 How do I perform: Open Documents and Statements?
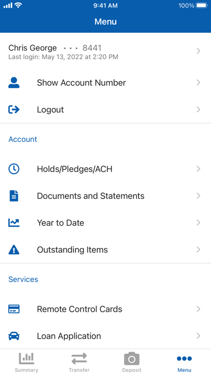coord(105,196)
